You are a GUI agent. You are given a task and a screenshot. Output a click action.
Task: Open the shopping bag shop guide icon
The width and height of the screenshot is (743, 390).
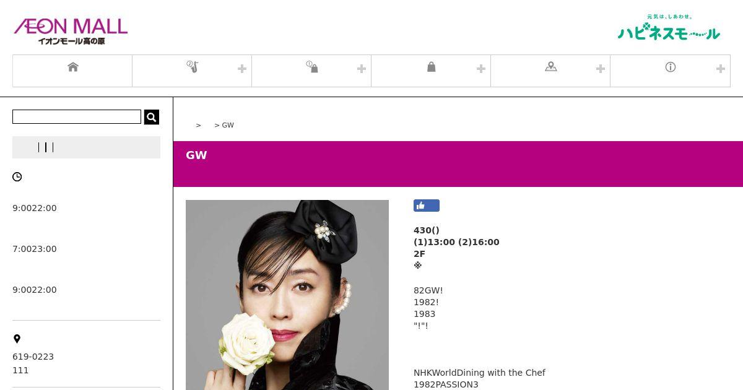tap(432, 67)
